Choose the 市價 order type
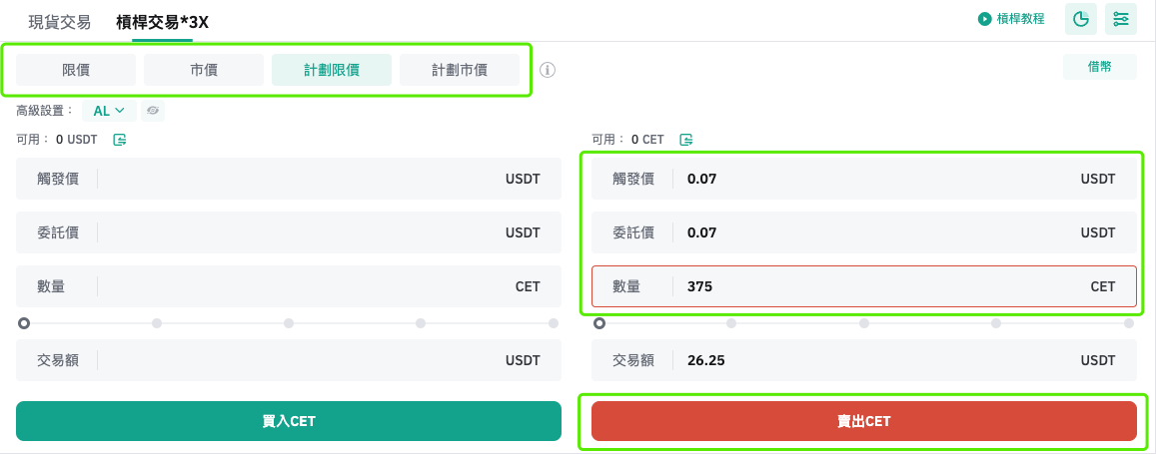The image size is (1156, 454). (x=204, y=70)
